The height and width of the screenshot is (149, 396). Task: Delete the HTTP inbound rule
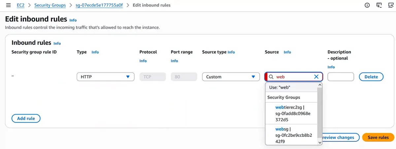coord(371,77)
